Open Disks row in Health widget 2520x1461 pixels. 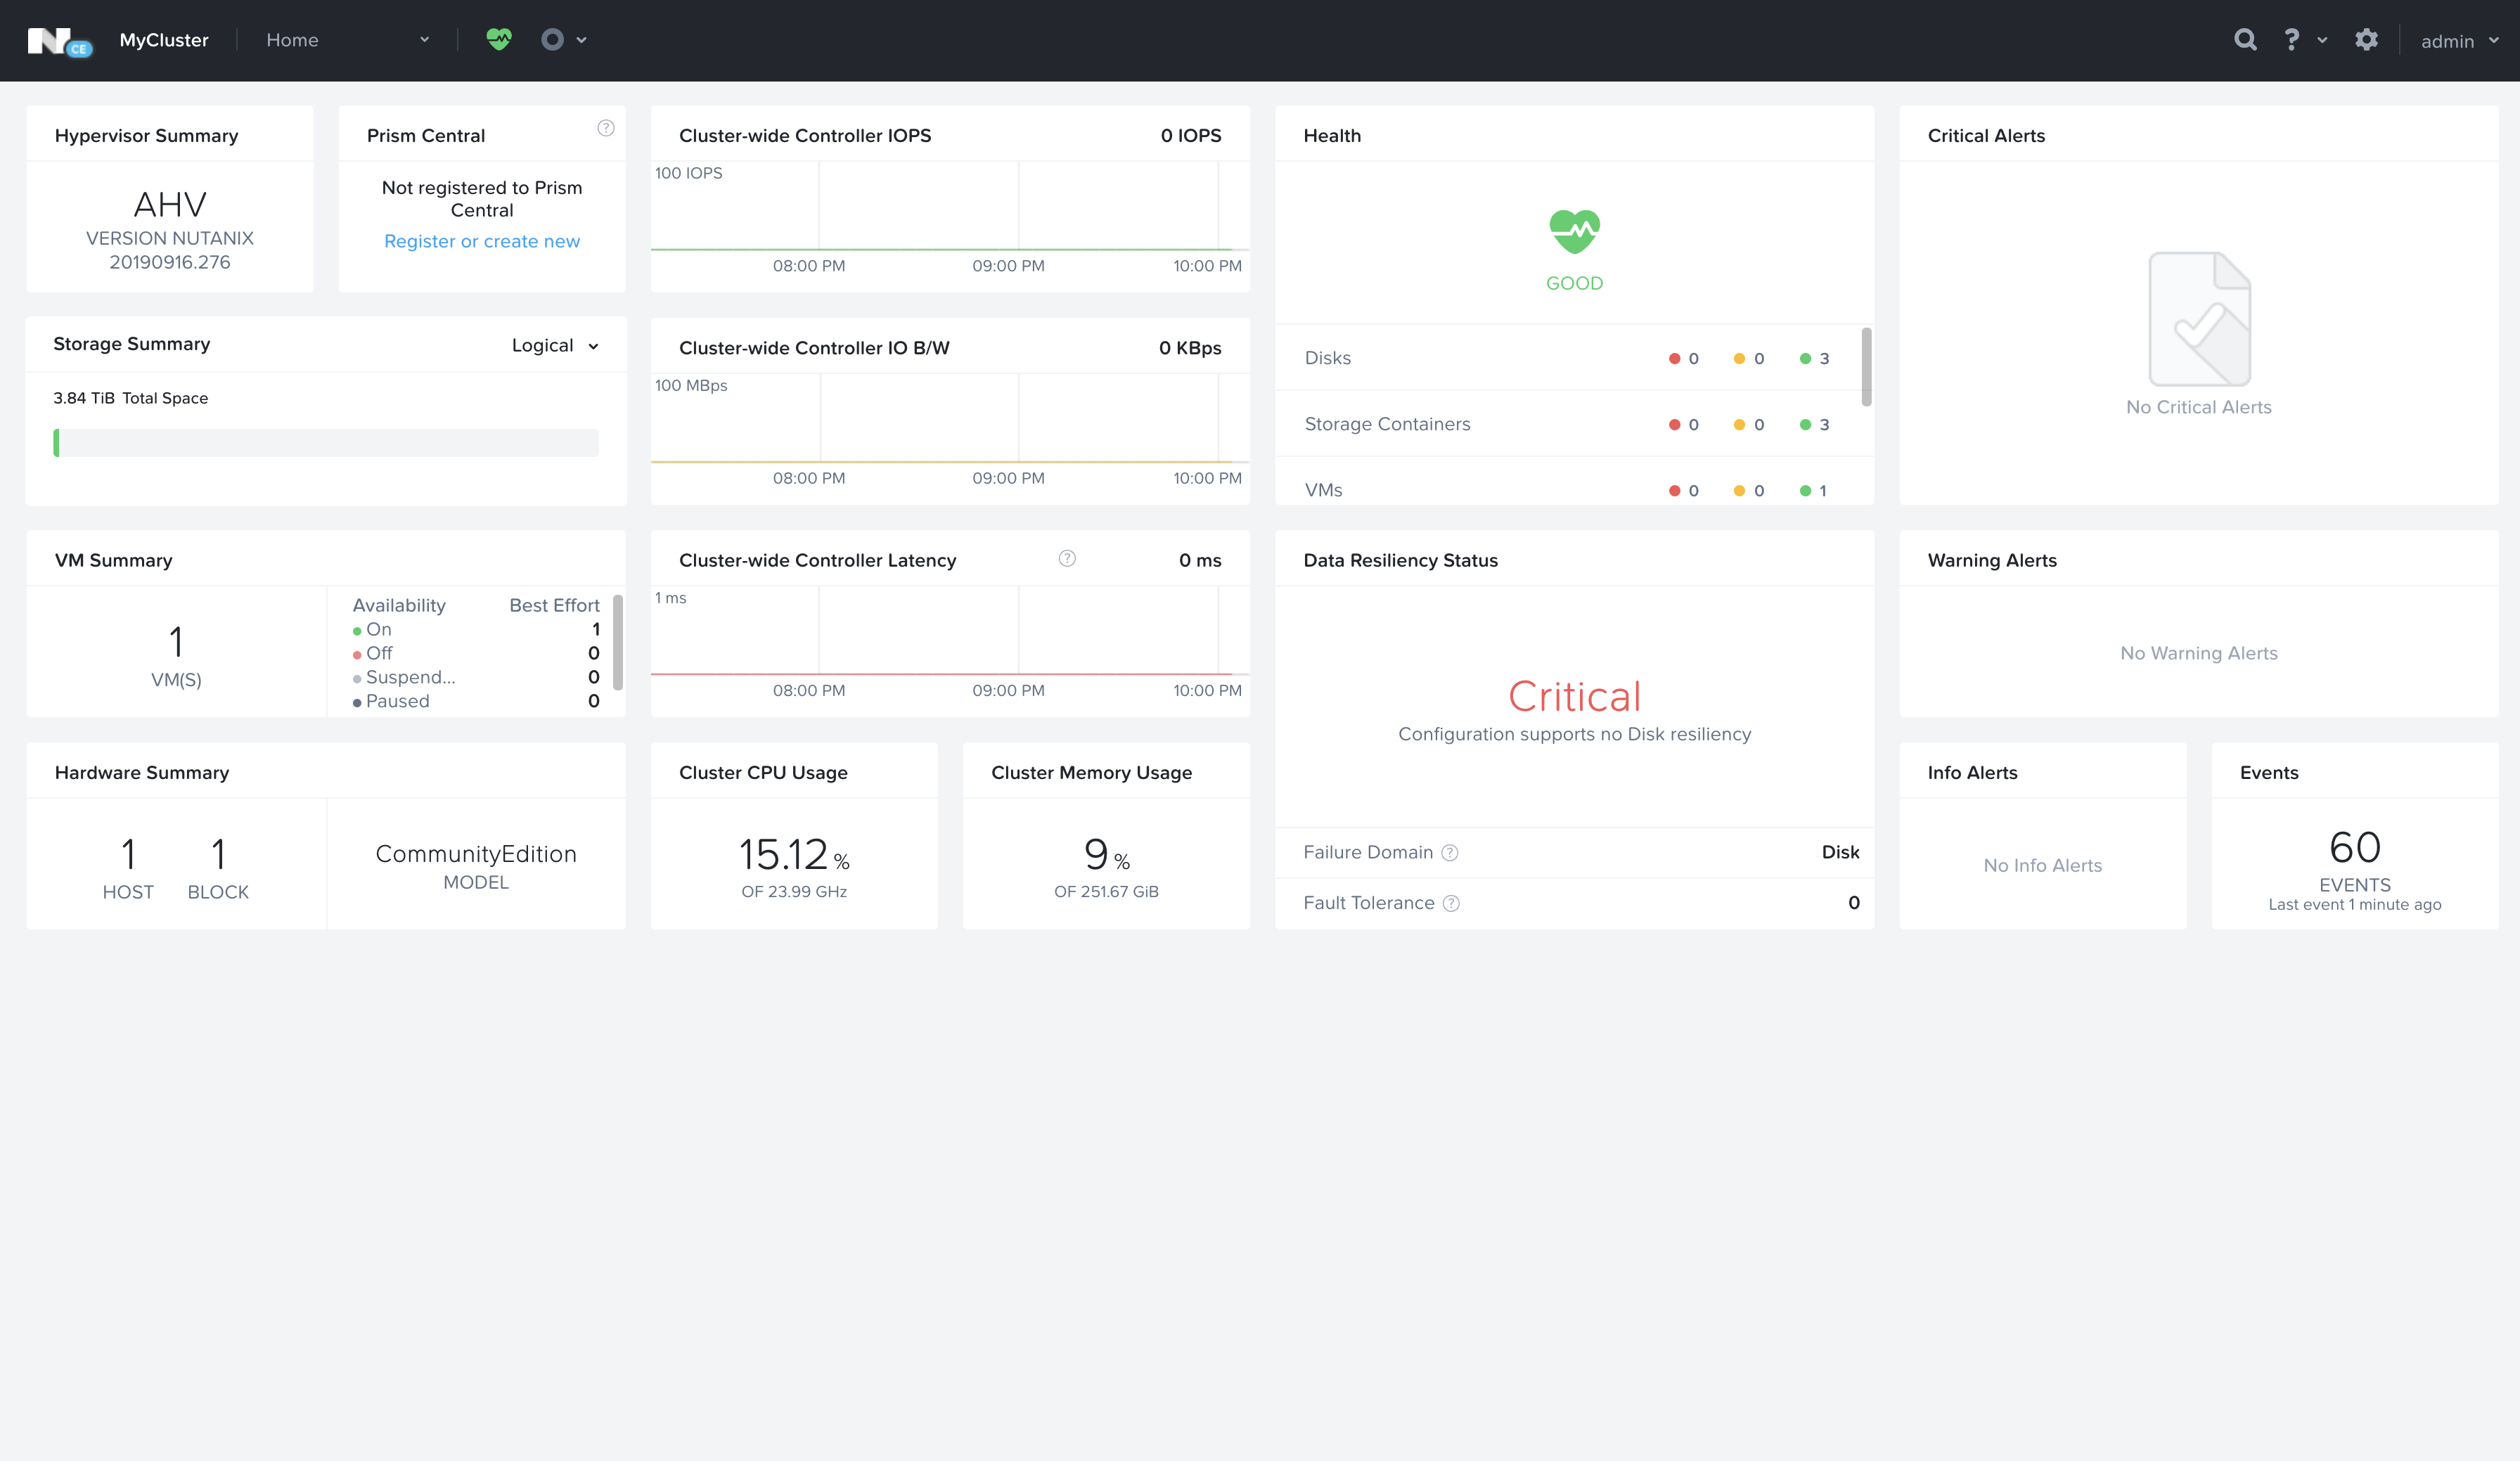pos(1328,358)
